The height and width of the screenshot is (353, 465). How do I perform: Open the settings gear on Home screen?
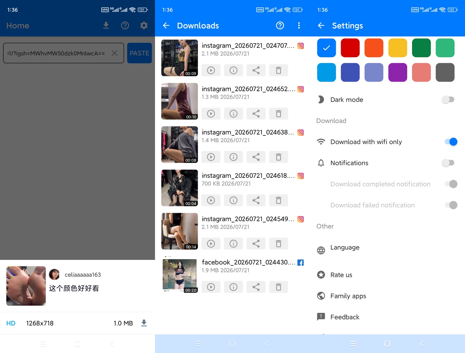[144, 25]
